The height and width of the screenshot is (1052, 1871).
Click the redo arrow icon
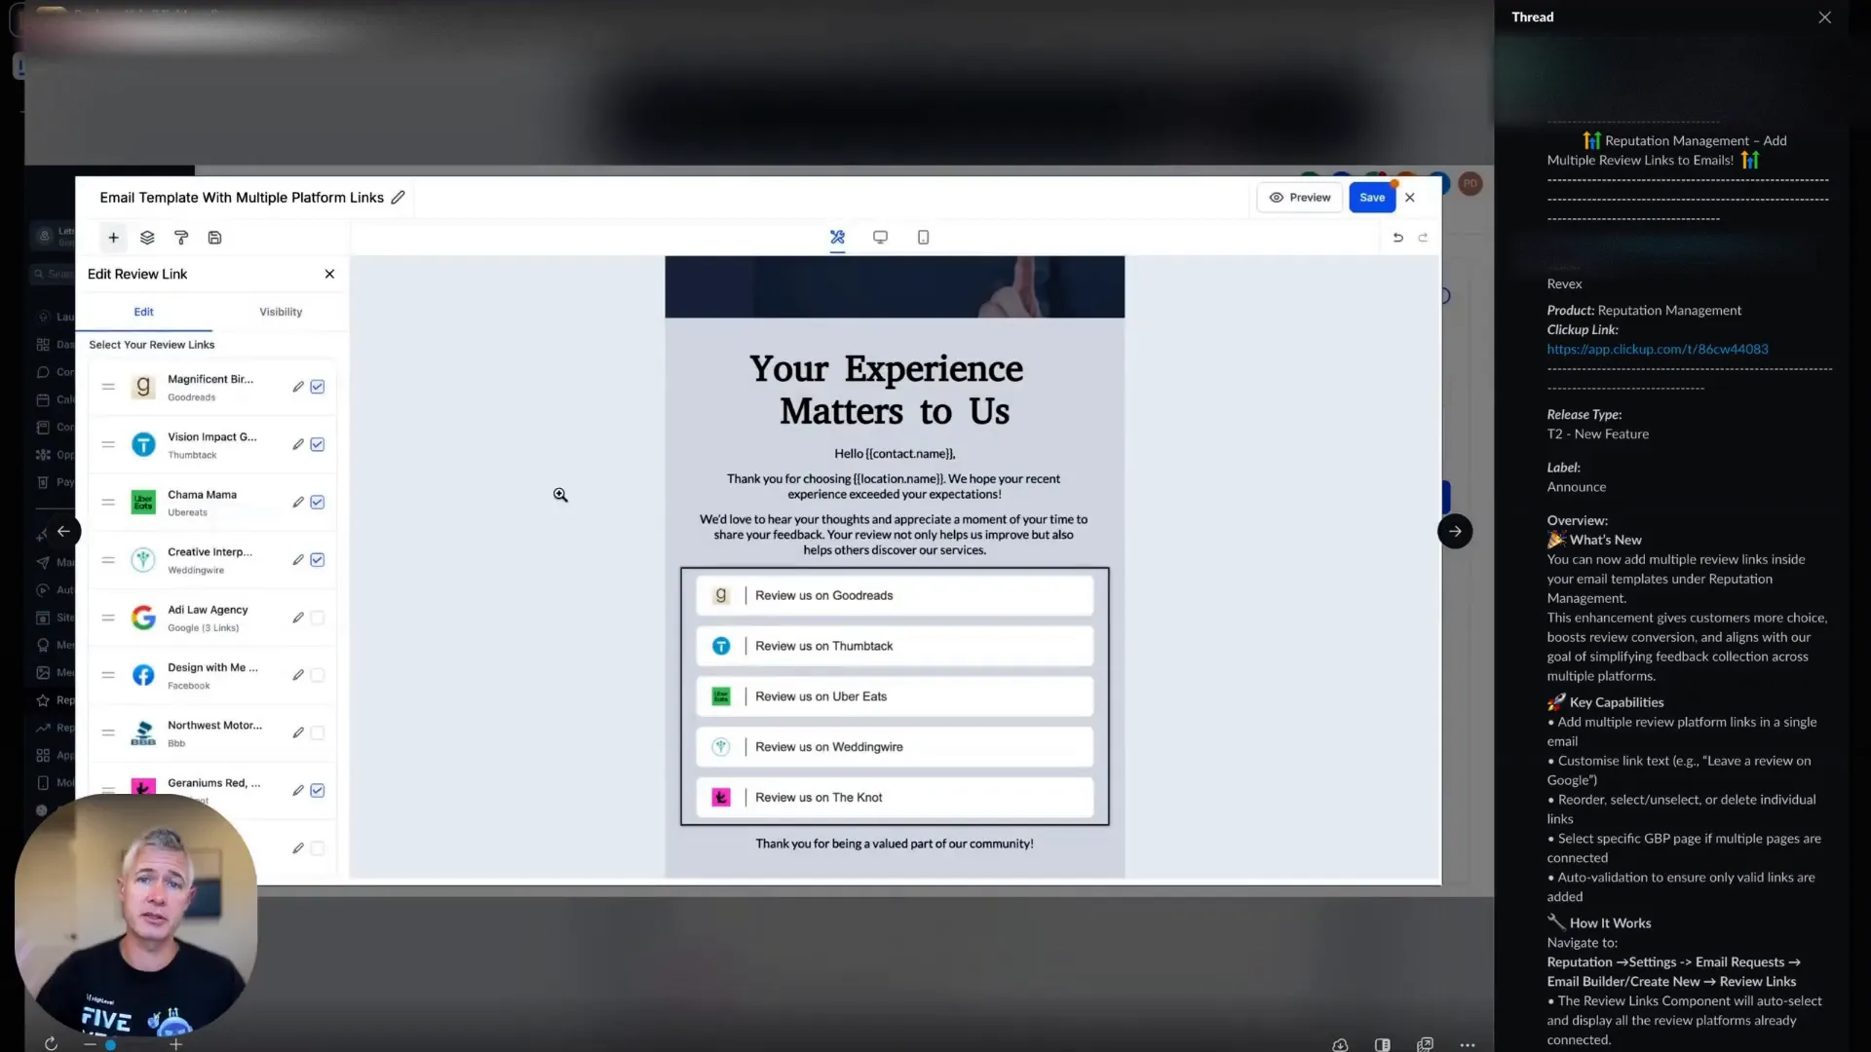1423,237
